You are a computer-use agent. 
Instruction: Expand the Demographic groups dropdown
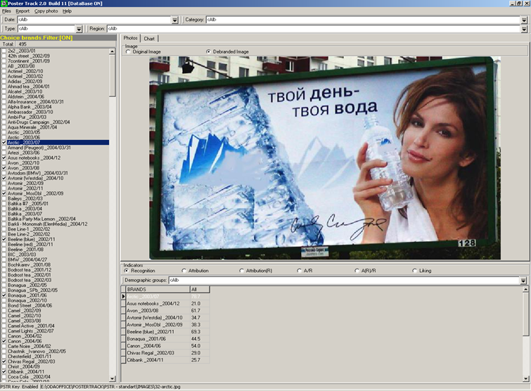pos(523,281)
